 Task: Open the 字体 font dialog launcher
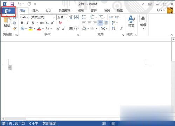pyautogui.click(x=78, y=35)
